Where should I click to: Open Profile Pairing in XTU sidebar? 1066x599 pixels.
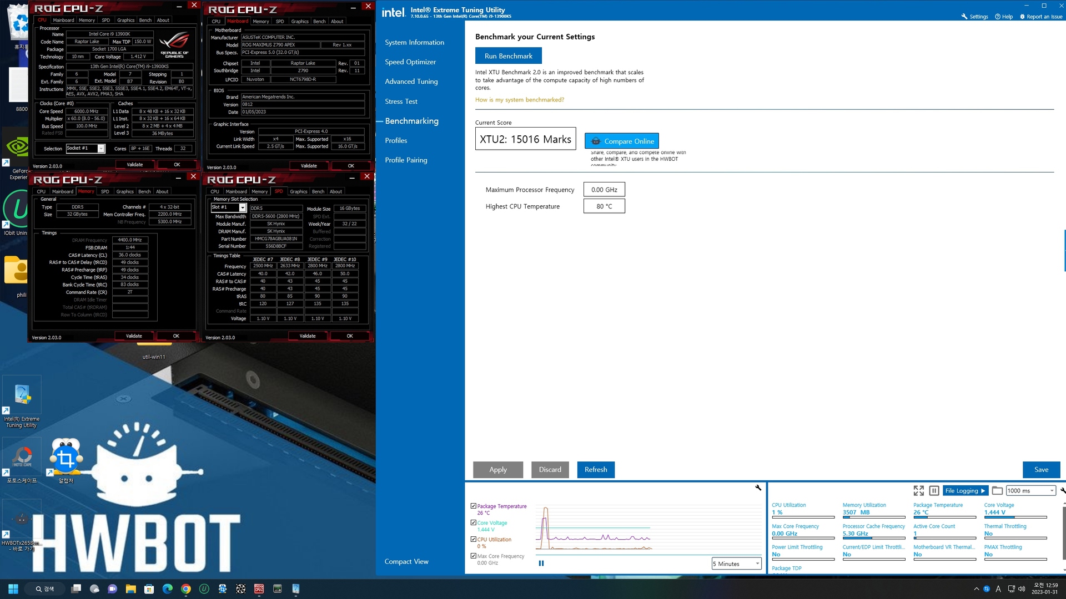click(x=406, y=160)
